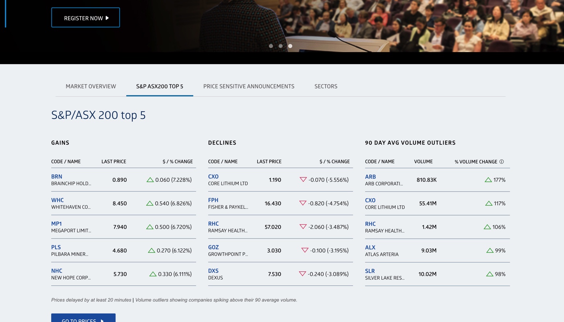The image size is (564, 322).
Task: Click the Gains section heading
Action: [60, 143]
